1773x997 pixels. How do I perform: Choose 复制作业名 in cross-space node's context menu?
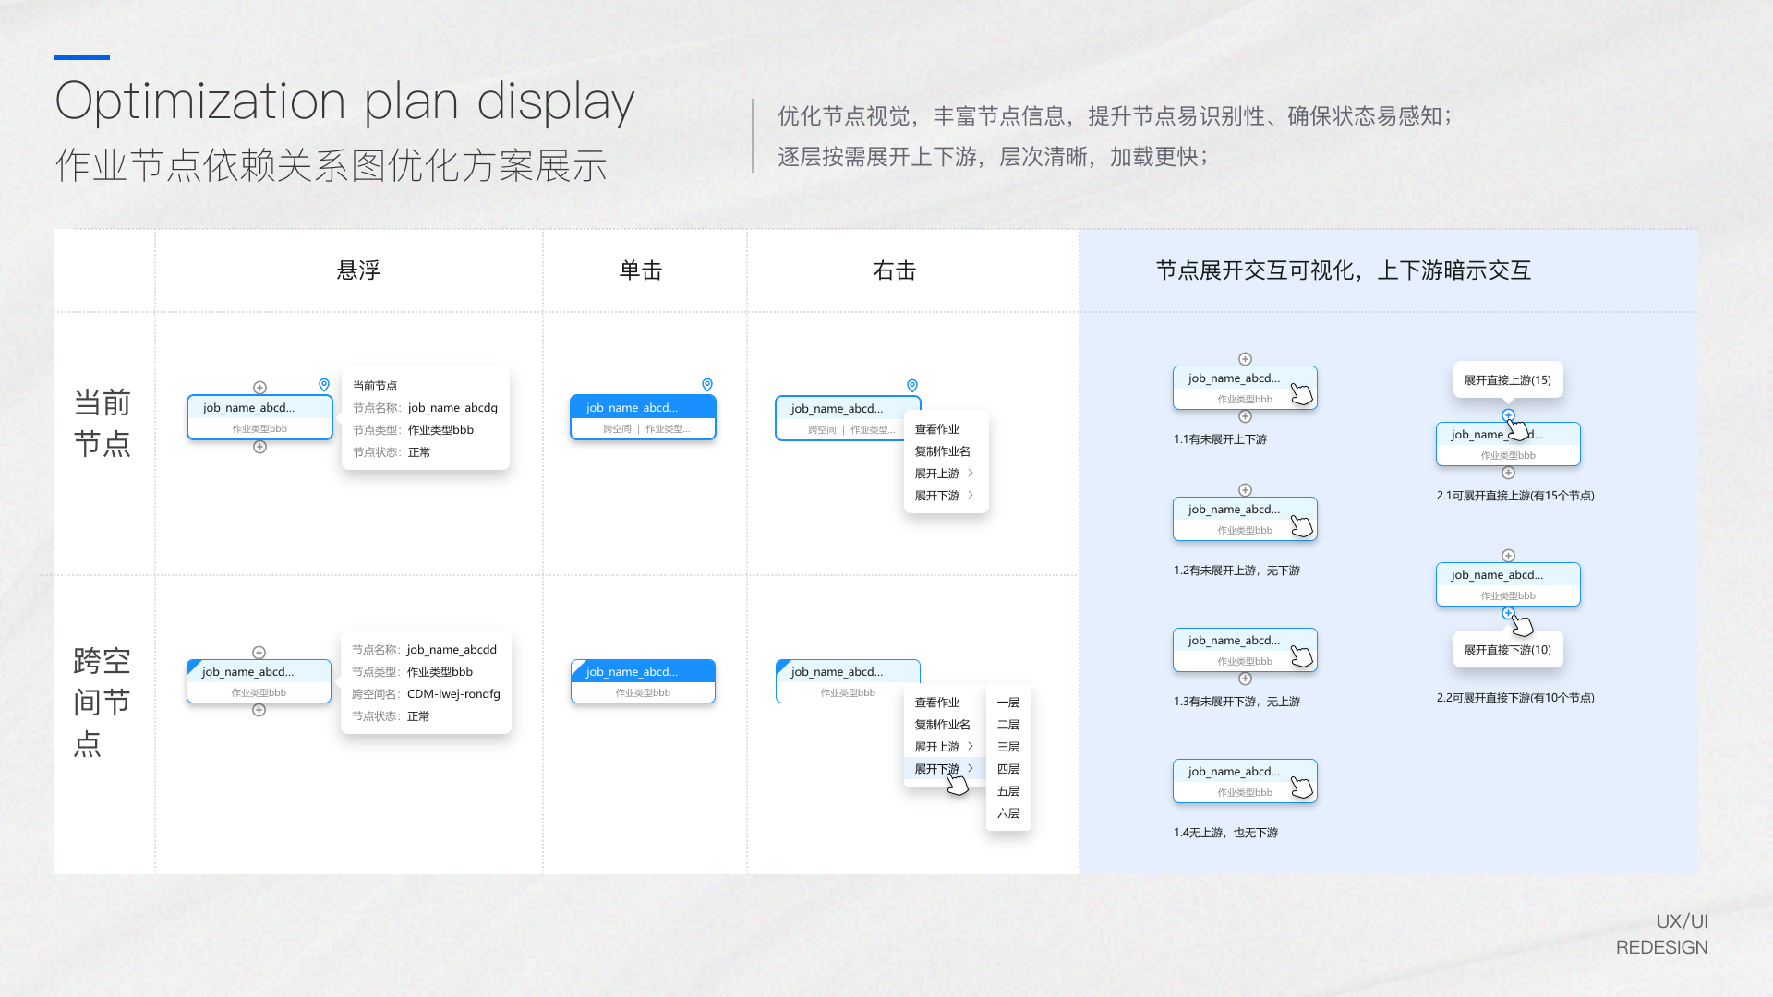[x=943, y=725]
